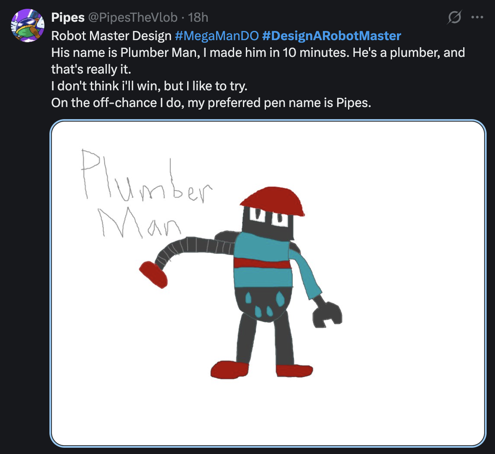Click the 18h post timestamp
This screenshot has height=454, width=495.
pyautogui.click(x=198, y=18)
